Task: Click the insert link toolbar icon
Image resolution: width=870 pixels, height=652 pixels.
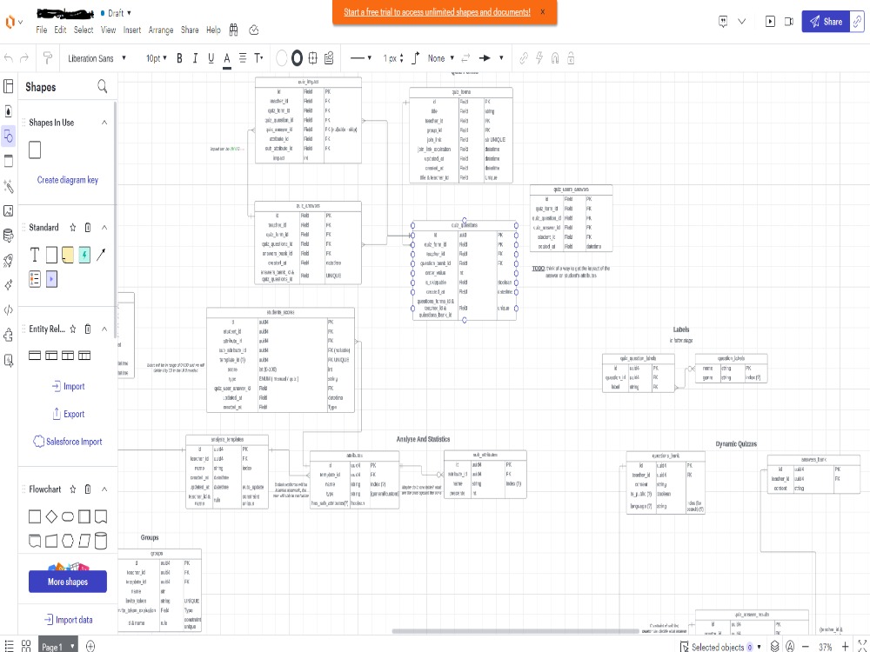Action: point(523,57)
